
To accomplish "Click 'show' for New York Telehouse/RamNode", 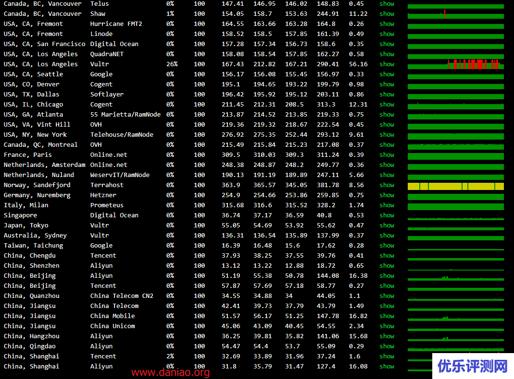I will (387, 135).
